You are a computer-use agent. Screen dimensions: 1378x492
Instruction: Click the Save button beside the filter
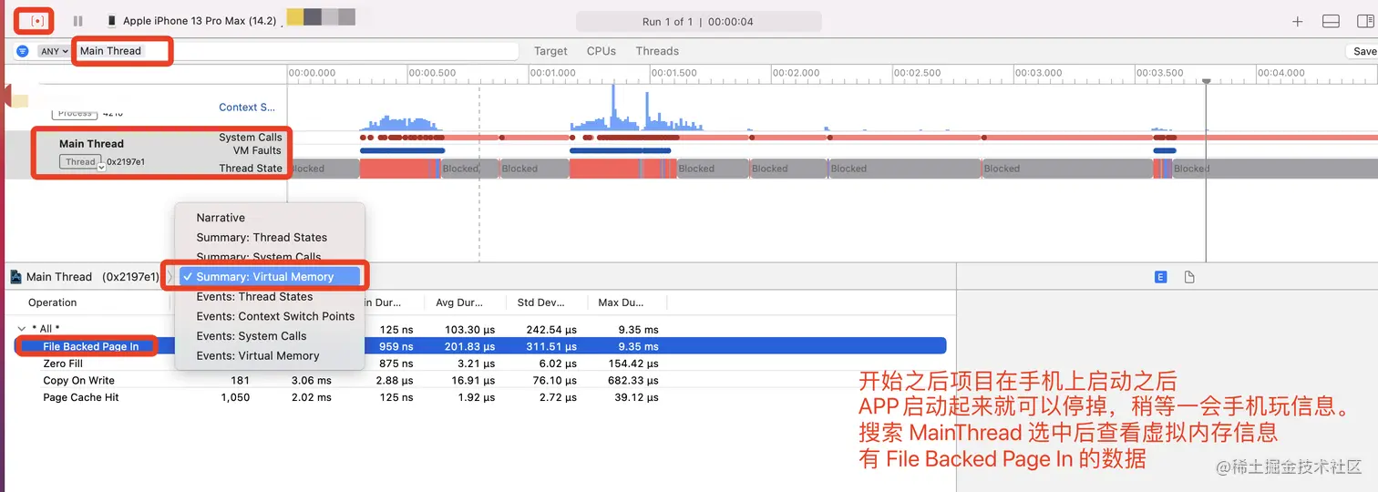pyautogui.click(x=1363, y=52)
